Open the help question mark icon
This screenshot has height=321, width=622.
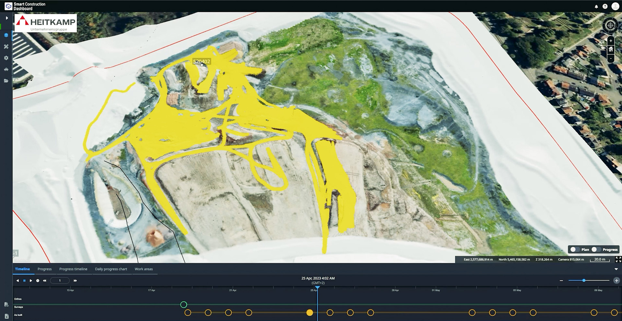click(x=605, y=6)
